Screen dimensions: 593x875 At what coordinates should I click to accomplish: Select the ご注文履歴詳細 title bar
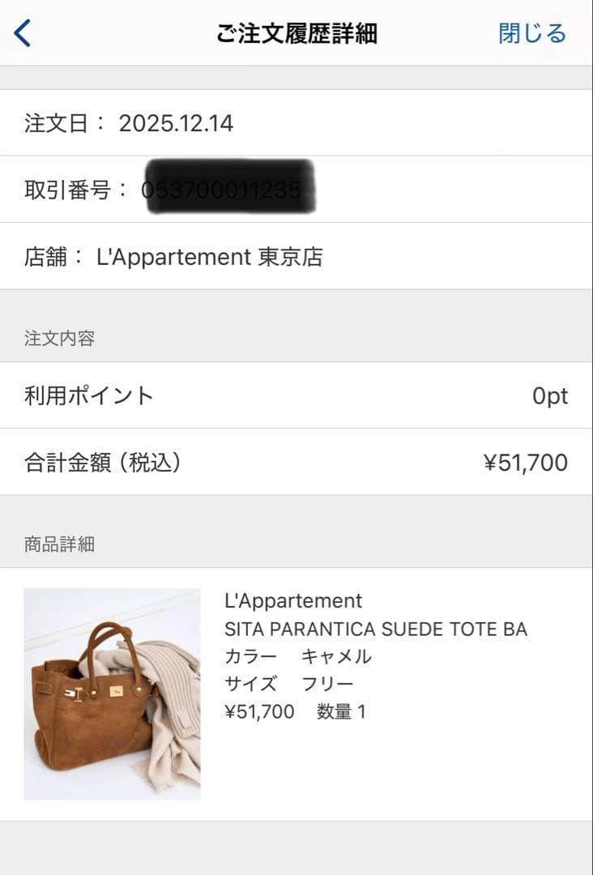pyautogui.click(x=296, y=33)
